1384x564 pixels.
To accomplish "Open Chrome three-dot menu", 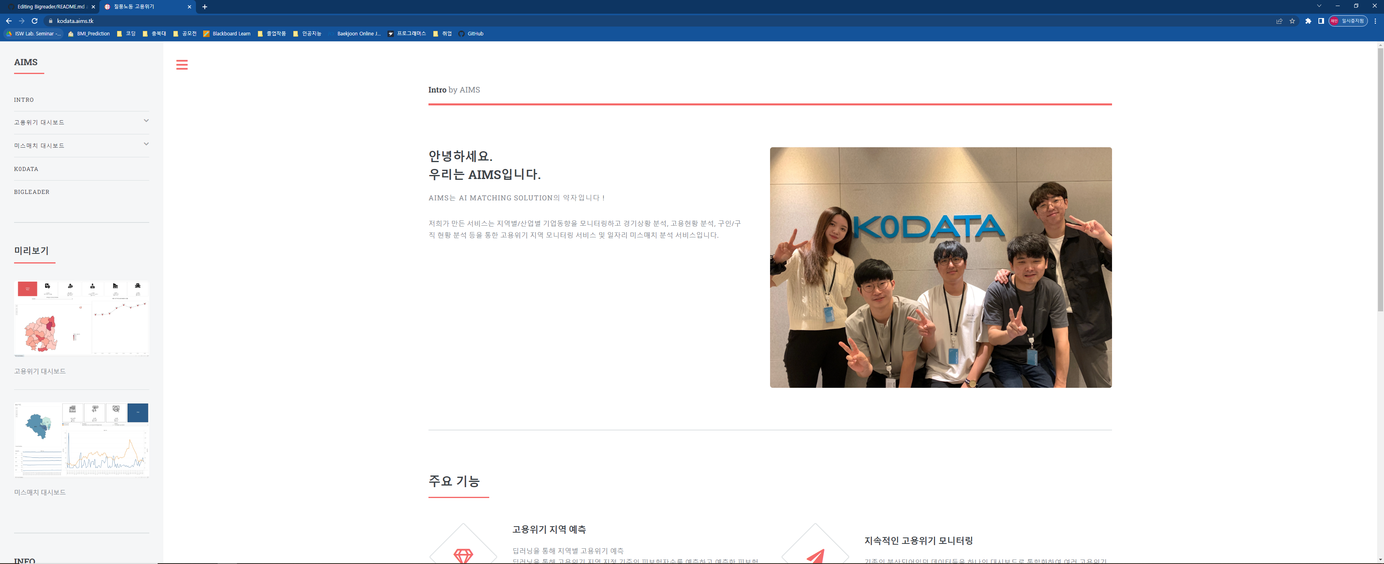I will pyautogui.click(x=1375, y=21).
